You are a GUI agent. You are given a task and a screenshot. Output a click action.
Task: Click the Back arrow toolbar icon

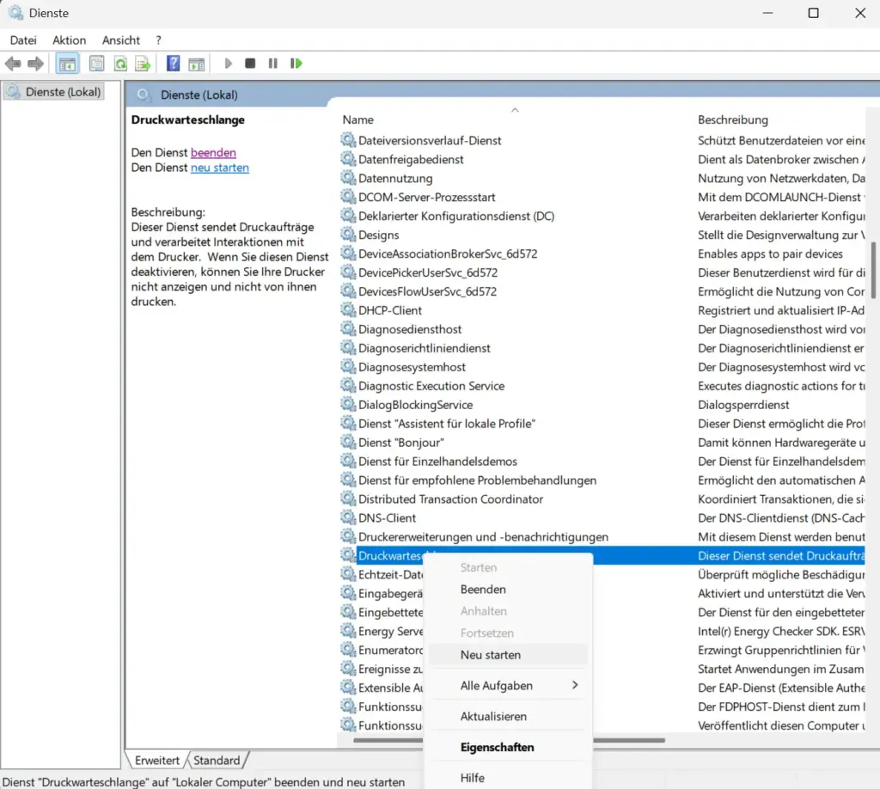coord(13,64)
